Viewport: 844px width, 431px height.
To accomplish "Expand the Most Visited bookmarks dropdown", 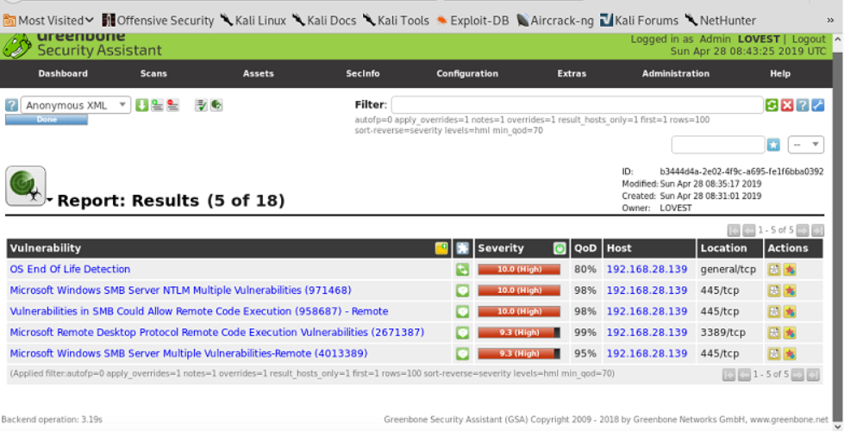I will click(48, 21).
